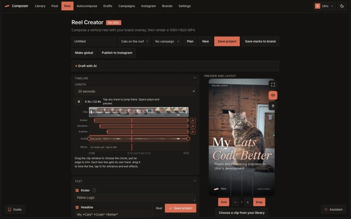Open fx effects for Kicker track
Viewport: 351px width, 219px height.
point(193,120)
